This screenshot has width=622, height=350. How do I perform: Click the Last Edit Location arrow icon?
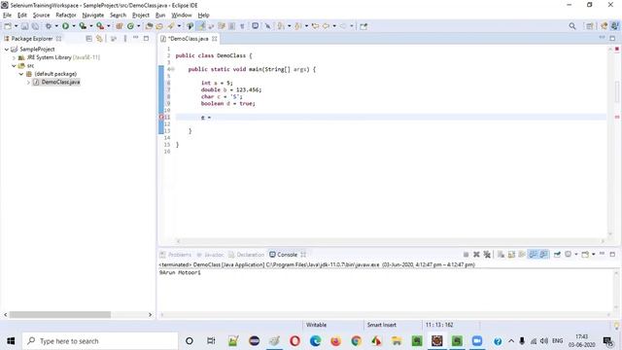tap(315, 26)
